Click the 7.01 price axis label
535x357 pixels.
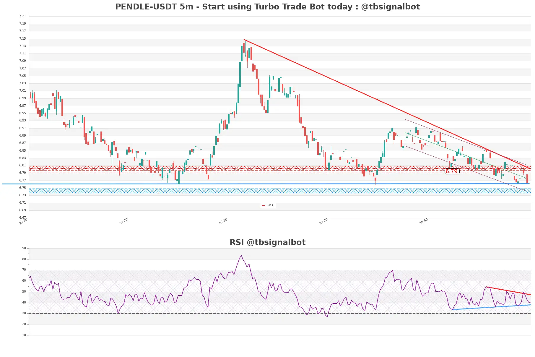tap(22, 91)
